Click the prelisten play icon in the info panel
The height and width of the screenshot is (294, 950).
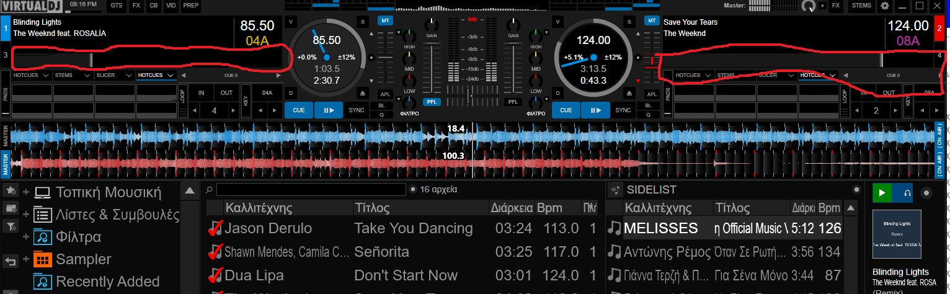[882, 193]
